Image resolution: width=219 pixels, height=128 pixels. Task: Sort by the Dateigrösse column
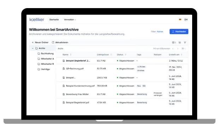104,55
